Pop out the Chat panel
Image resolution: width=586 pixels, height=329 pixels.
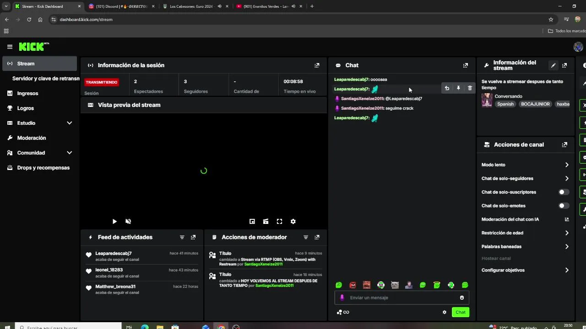click(x=466, y=65)
